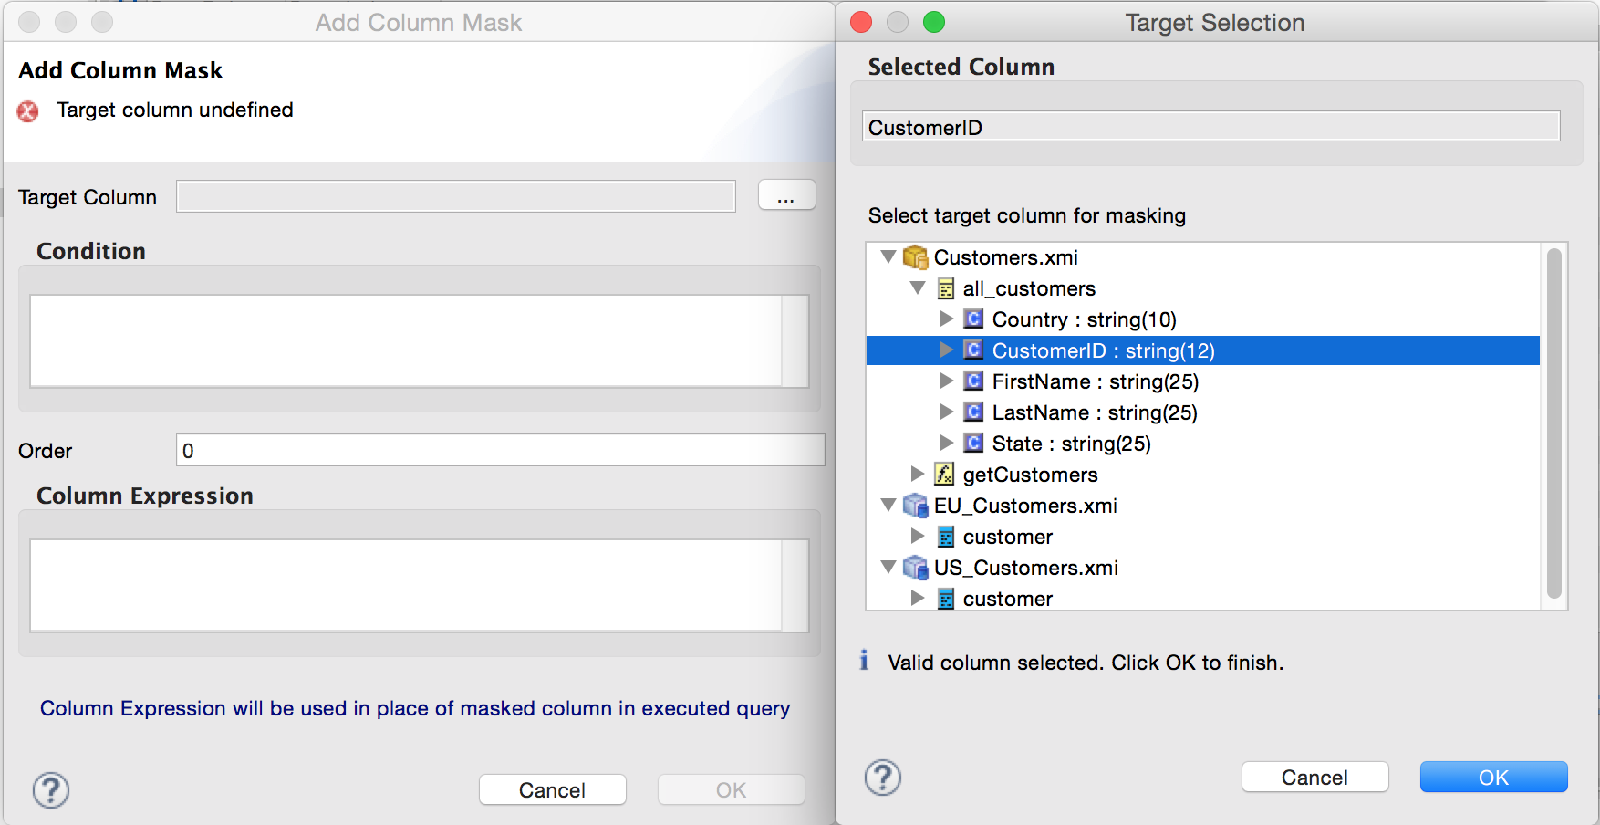Click the getCustomers procedure icon
This screenshot has height=825, width=1600.
(944, 475)
